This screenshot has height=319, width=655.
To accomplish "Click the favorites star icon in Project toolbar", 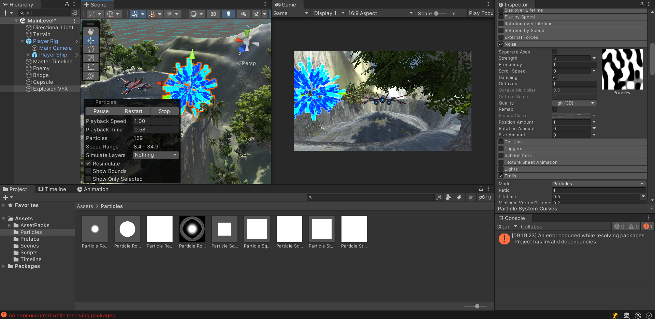I will tap(471, 197).
